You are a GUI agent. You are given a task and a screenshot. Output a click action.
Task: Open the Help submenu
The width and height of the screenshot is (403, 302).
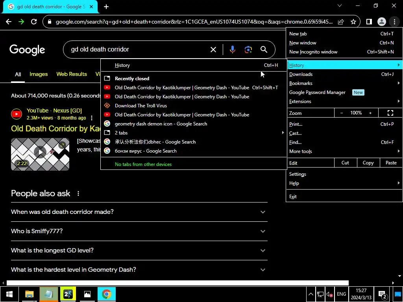344,183
